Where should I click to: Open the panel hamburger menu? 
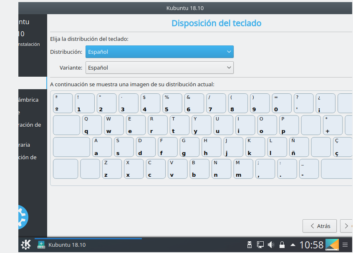(x=345, y=245)
